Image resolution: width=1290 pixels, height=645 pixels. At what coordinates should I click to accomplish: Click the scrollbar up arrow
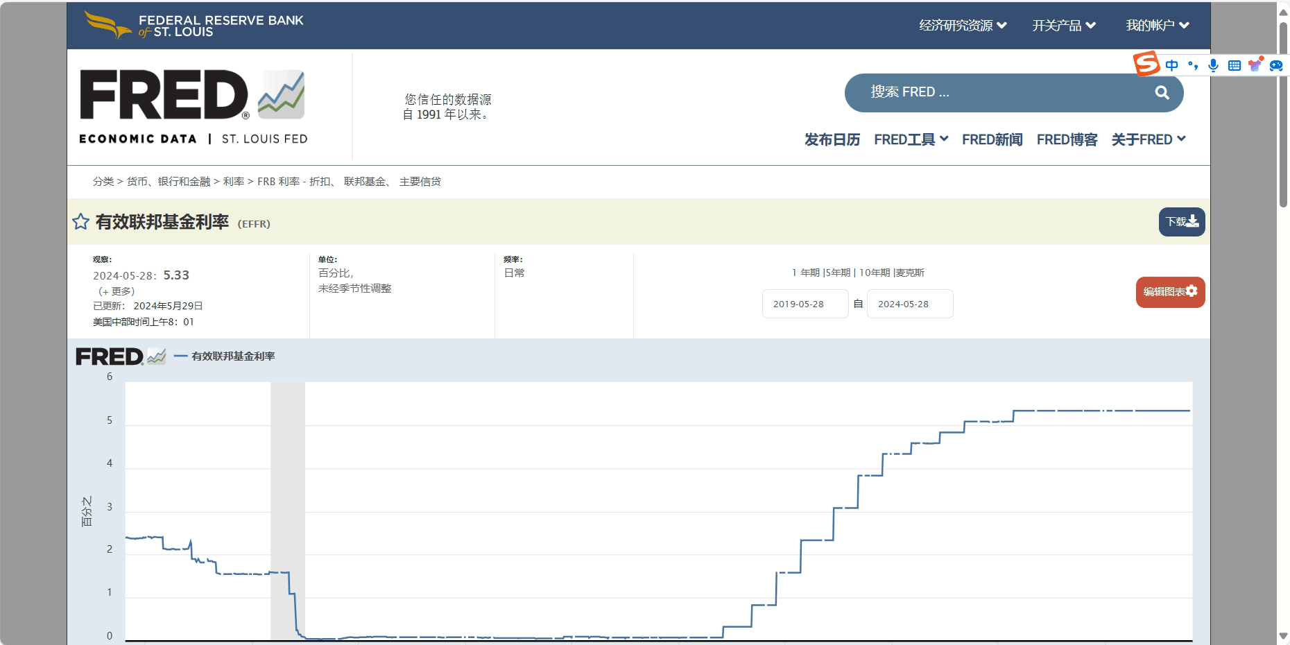[1284, 12]
